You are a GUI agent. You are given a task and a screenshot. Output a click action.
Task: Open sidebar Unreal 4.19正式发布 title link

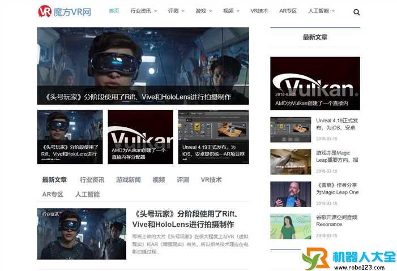337,124
